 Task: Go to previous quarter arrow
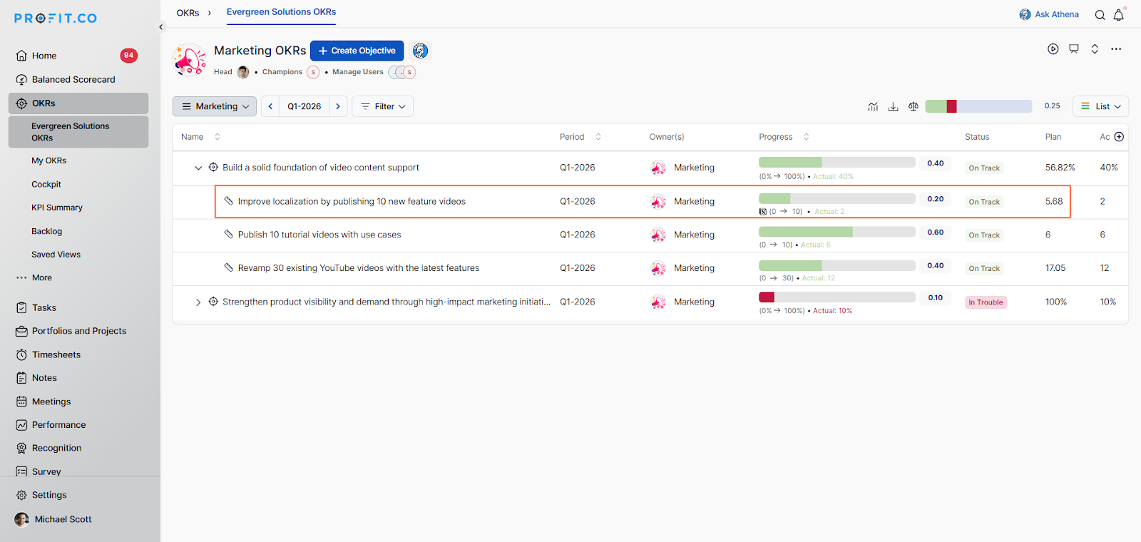(270, 106)
